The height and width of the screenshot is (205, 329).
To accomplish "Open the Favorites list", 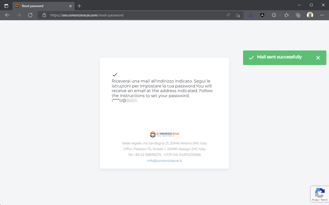I will [x=287, y=15].
